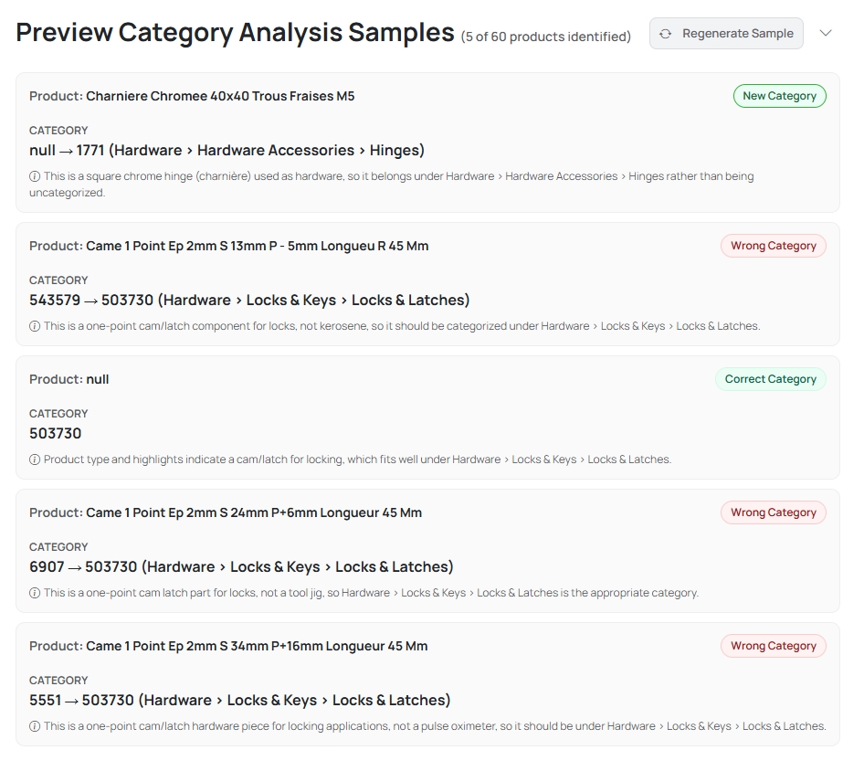The width and height of the screenshot is (864, 771).
Task: Toggle the Correct Category status pill
Action: 771,379
